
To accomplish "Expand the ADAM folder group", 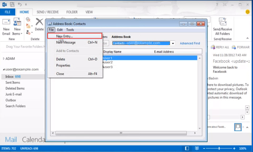I will tap(4, 58).
